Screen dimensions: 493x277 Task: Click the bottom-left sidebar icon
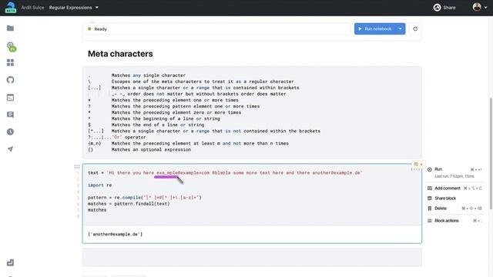[10, 262]
